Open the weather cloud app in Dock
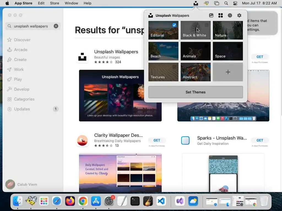This screenshot has width=282, height=211. [193, 201]
